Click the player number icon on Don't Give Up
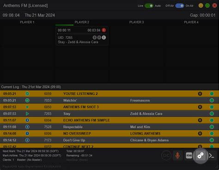 tap(27, 140)
